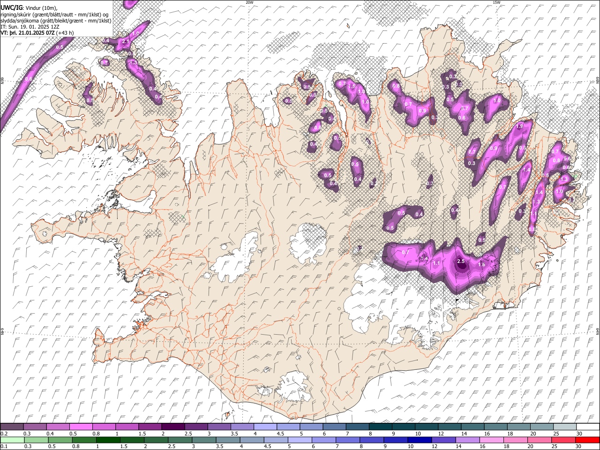Click the 'slydda/snjókoma' legend description line
Image resolution: width=600 pixels, height=450 pixels.
pos(55,21)
